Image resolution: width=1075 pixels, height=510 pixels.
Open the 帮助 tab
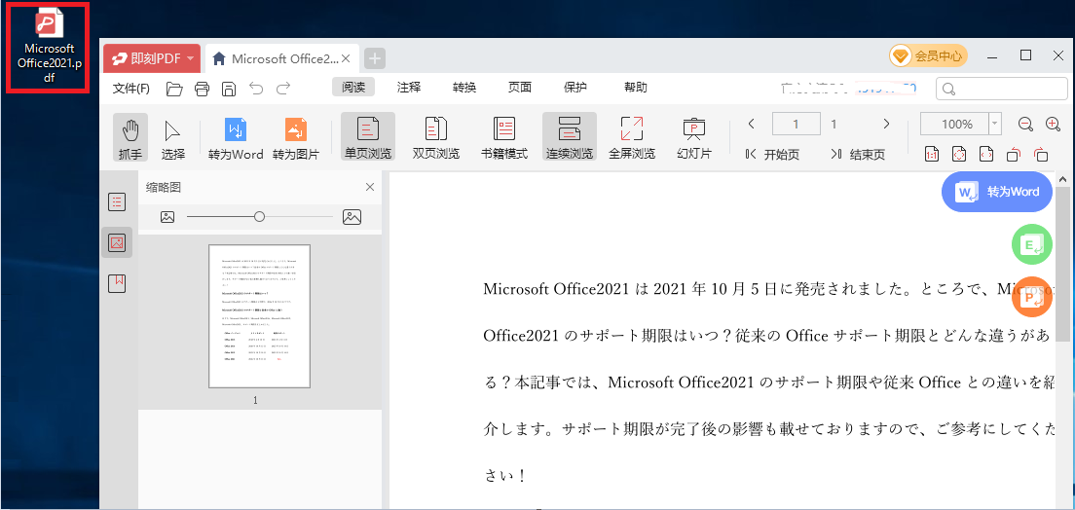point(636,87)
